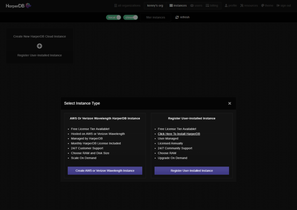Open all organizations page
Viewport: 297px width, 210px height.
pyautogui.click(x=127, y=6)
